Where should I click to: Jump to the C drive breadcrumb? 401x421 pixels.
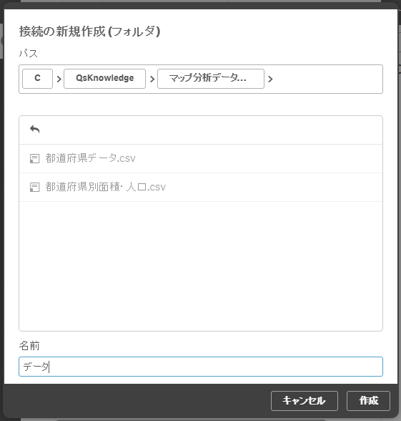(37, 79)
